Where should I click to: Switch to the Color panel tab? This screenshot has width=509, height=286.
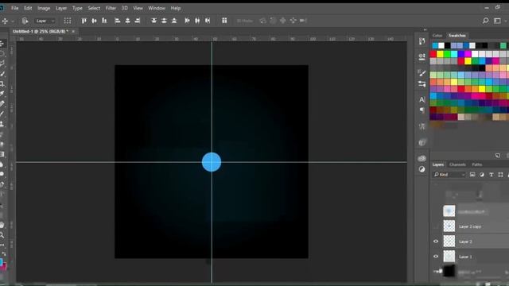[437, 35]
